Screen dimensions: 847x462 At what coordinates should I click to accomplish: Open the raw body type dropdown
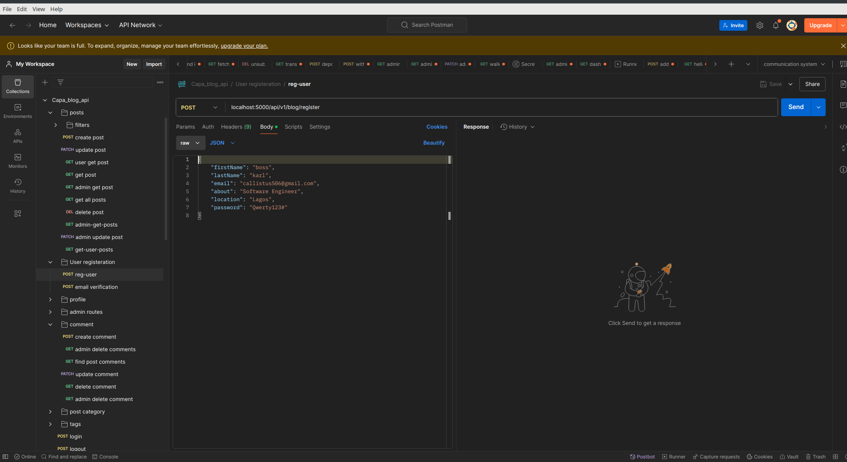(x=190, y=143)
